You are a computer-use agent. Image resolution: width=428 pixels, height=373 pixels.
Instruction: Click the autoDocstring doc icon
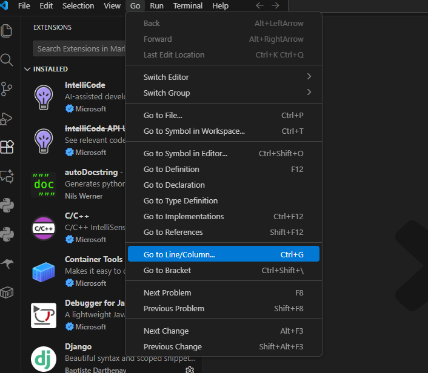[44, 185]
